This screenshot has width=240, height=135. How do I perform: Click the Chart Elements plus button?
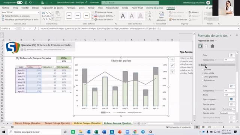(172, 59)
